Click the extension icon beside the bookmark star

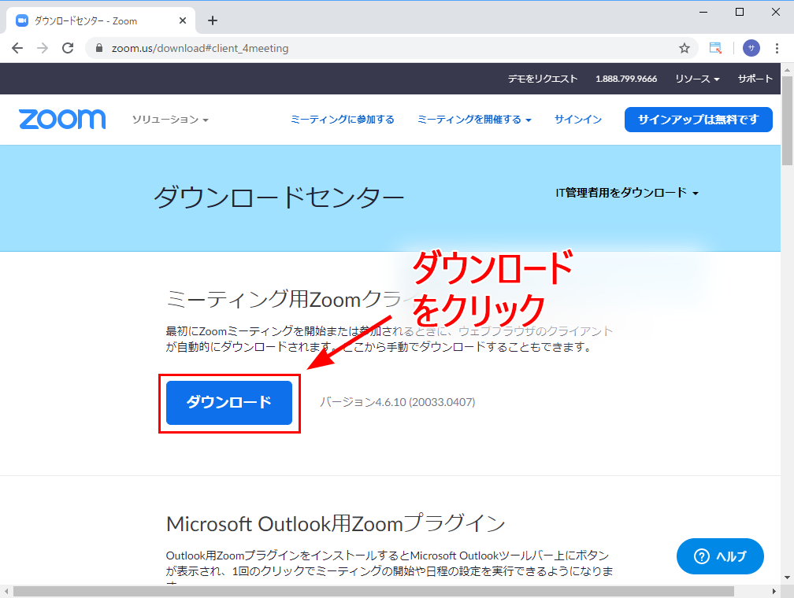pos(715,48)
